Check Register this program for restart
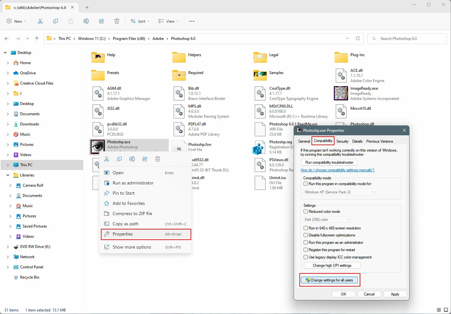Screen dimensions: 451x314 pos(305,250)
